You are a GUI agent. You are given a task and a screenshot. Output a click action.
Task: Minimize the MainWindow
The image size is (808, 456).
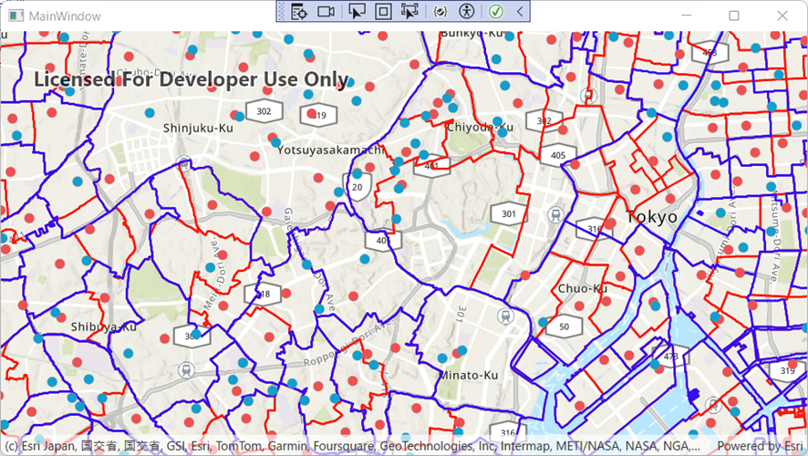(x=687, y=16)
